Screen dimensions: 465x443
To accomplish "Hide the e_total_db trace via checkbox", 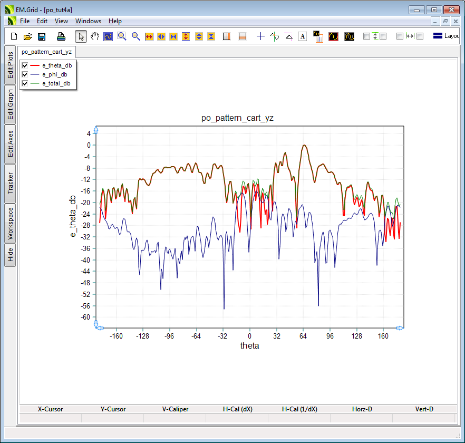I will click(25, 83).
